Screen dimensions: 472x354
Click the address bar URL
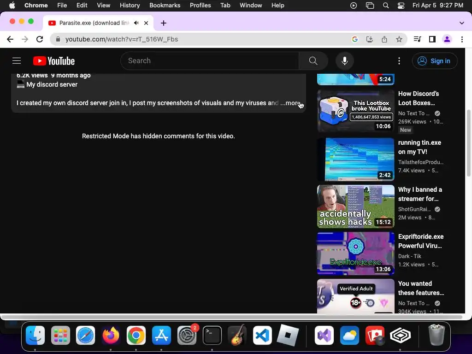pos(122,39)
